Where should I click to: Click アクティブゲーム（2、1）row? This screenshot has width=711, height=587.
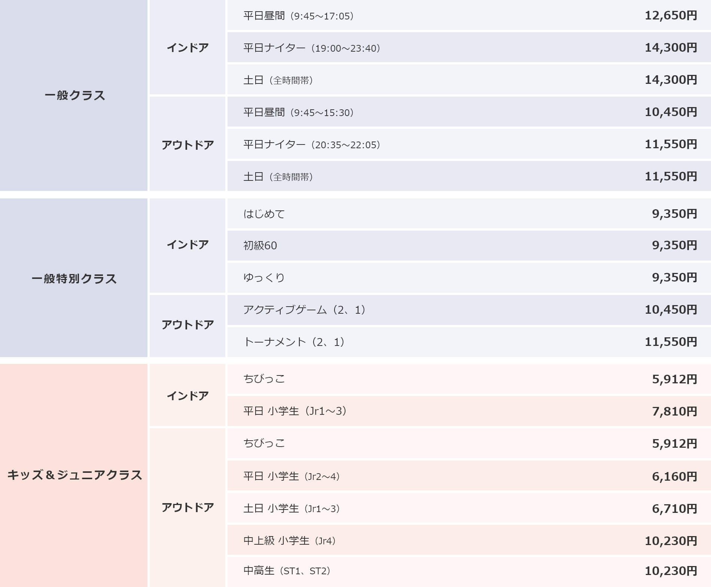(469, 310)
